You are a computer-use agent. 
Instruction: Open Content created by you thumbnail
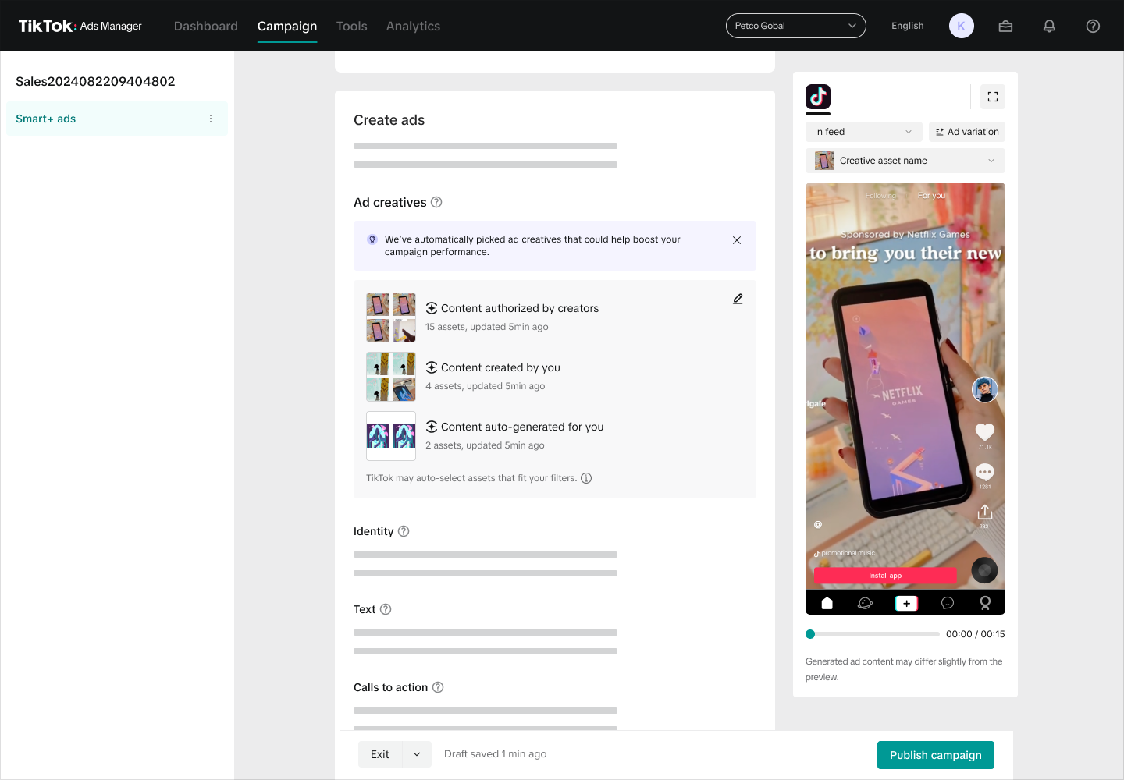point(391,377)
